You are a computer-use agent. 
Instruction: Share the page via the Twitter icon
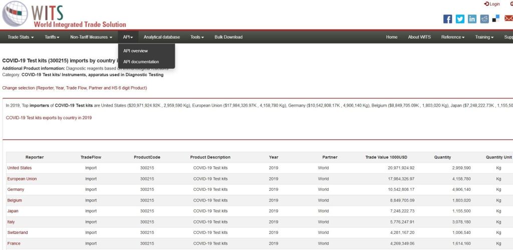(460, 19)
